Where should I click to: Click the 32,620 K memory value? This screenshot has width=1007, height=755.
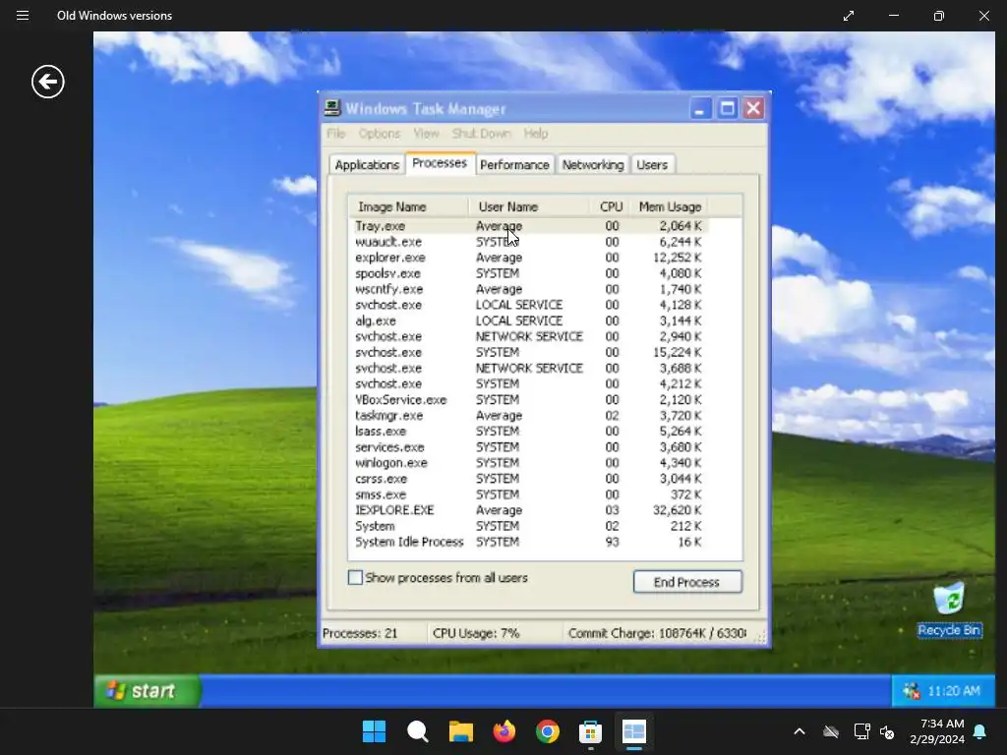(677, 510)
